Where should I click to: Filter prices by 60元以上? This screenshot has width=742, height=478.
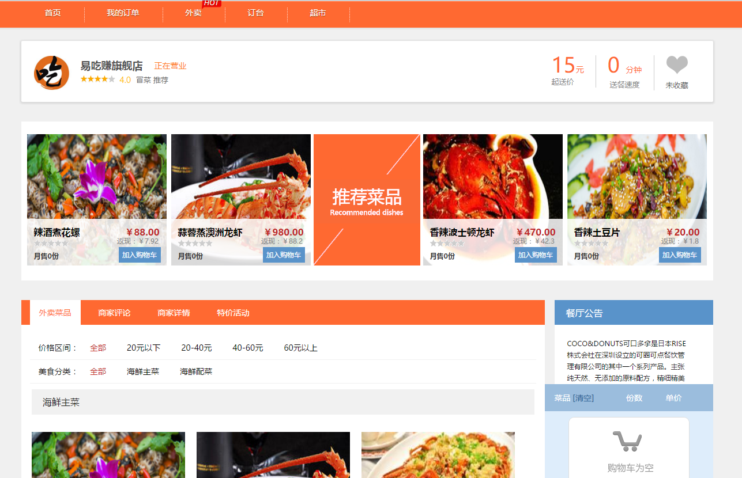coord(301,348)
